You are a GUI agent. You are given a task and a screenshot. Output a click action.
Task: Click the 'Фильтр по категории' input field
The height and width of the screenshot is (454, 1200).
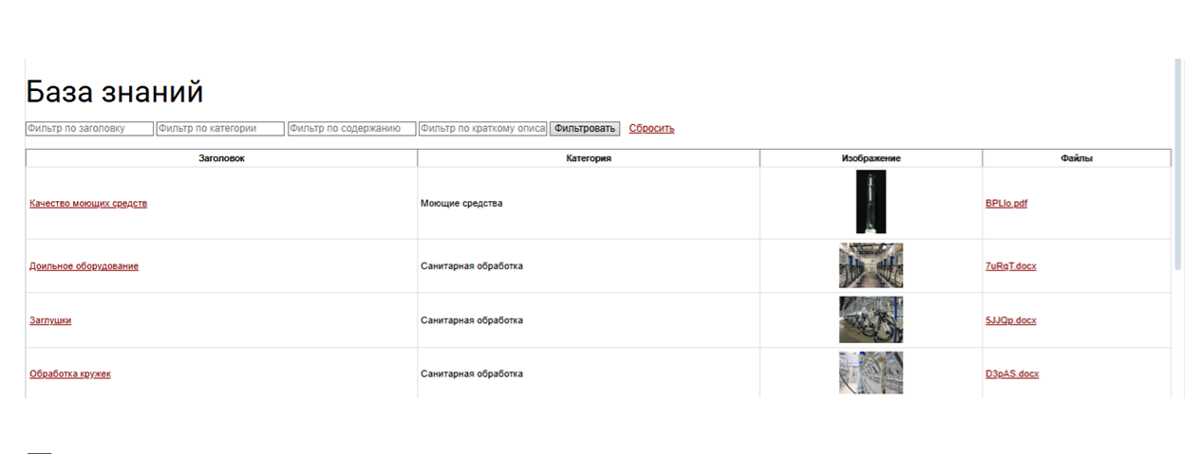click(220, 128)
